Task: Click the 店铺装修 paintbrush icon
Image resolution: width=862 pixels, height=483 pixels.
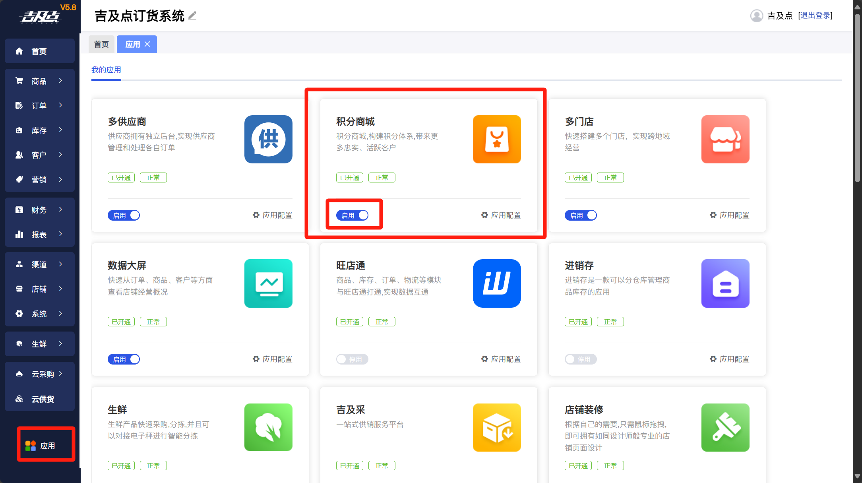Action: (725, 427)
